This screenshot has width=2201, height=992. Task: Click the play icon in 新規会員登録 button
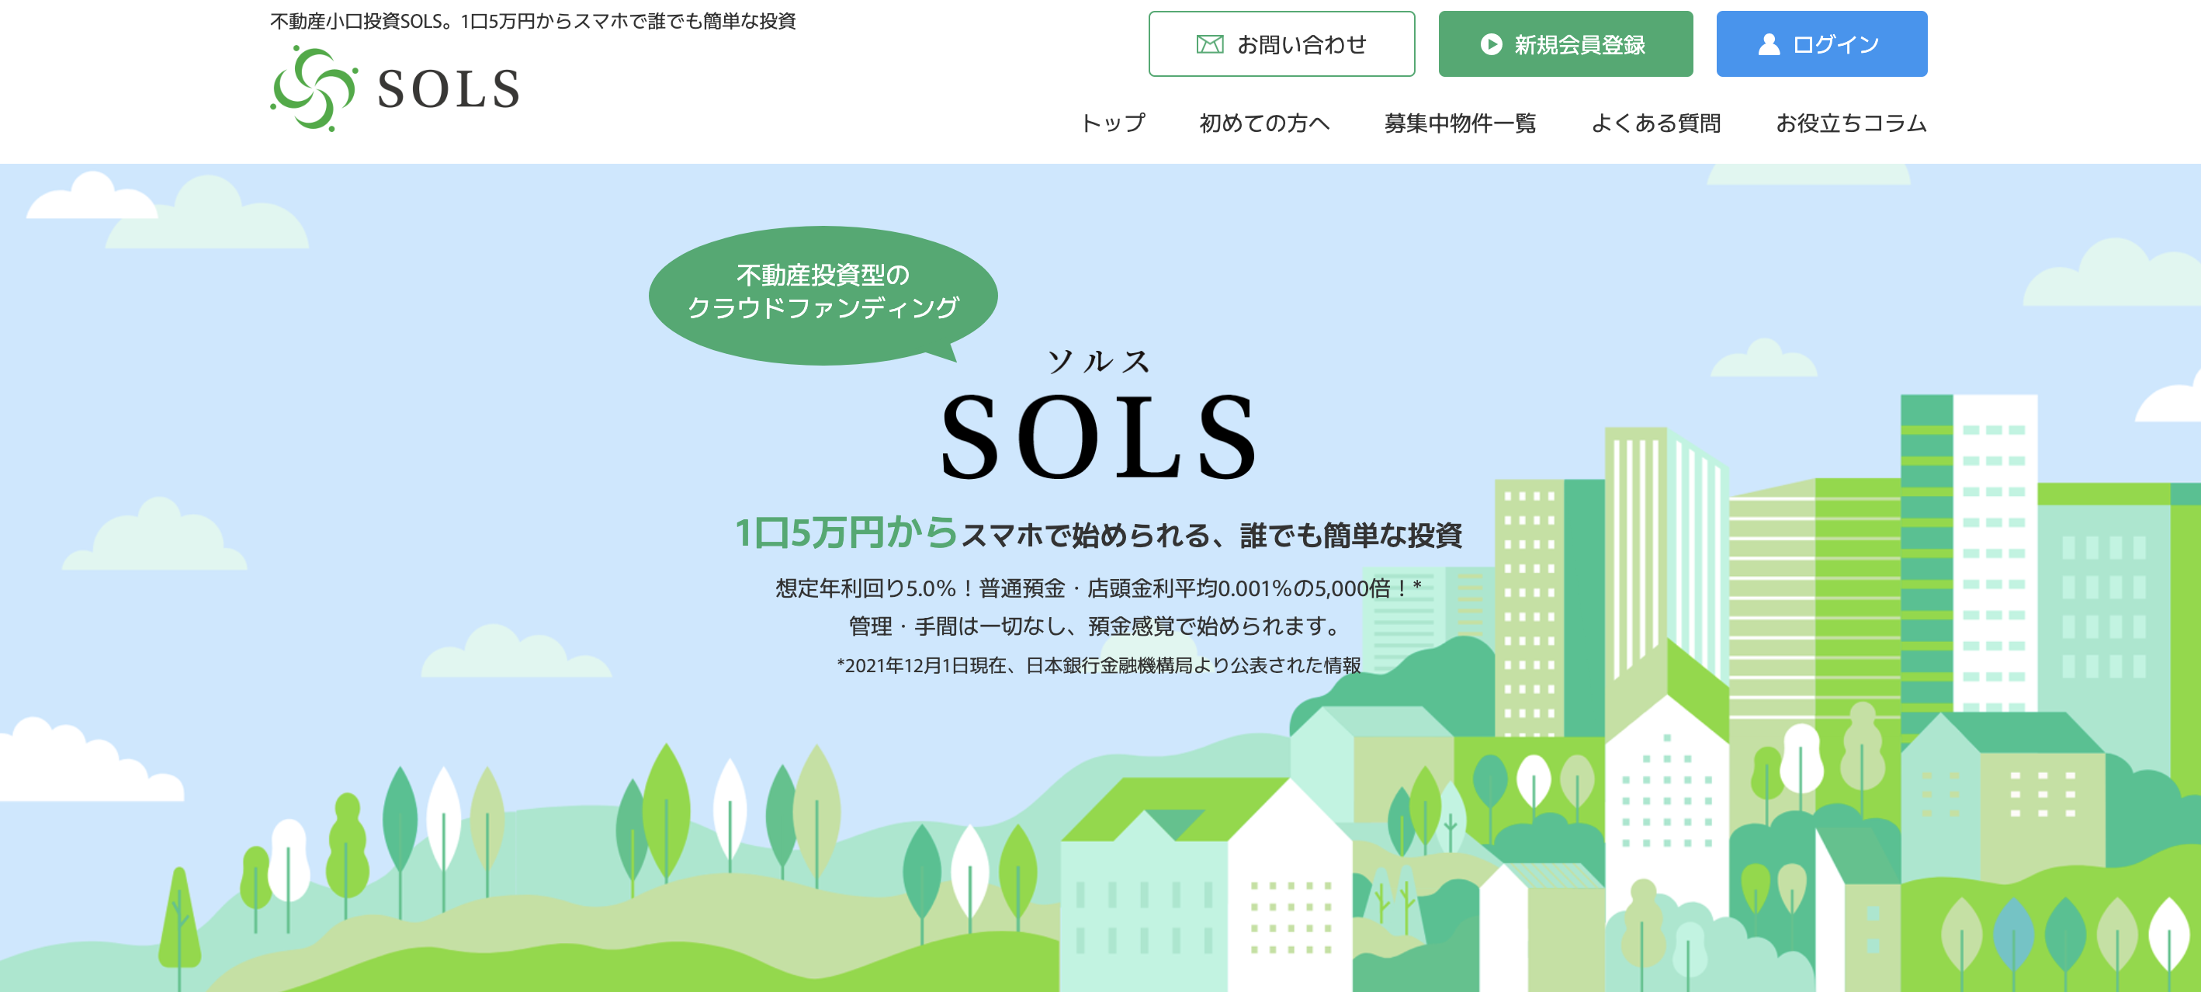click(x=1491, y=44)
